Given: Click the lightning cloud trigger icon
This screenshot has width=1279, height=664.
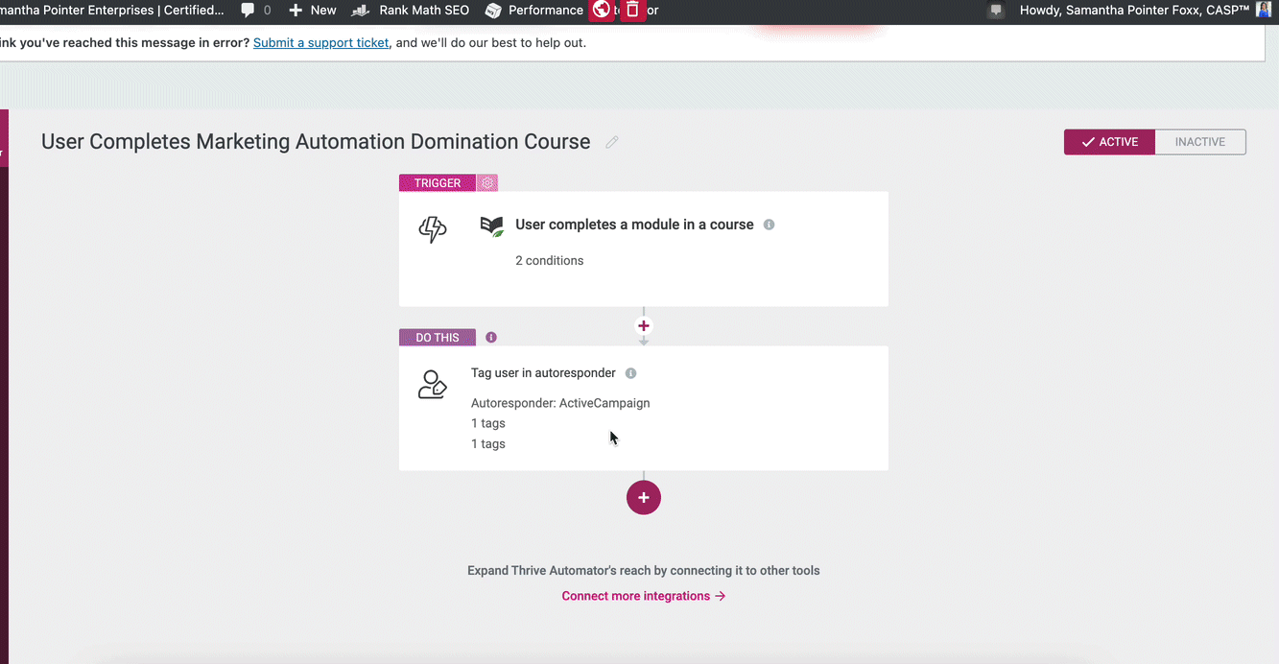Looking at the screenshot, I should tap(433, 228).
